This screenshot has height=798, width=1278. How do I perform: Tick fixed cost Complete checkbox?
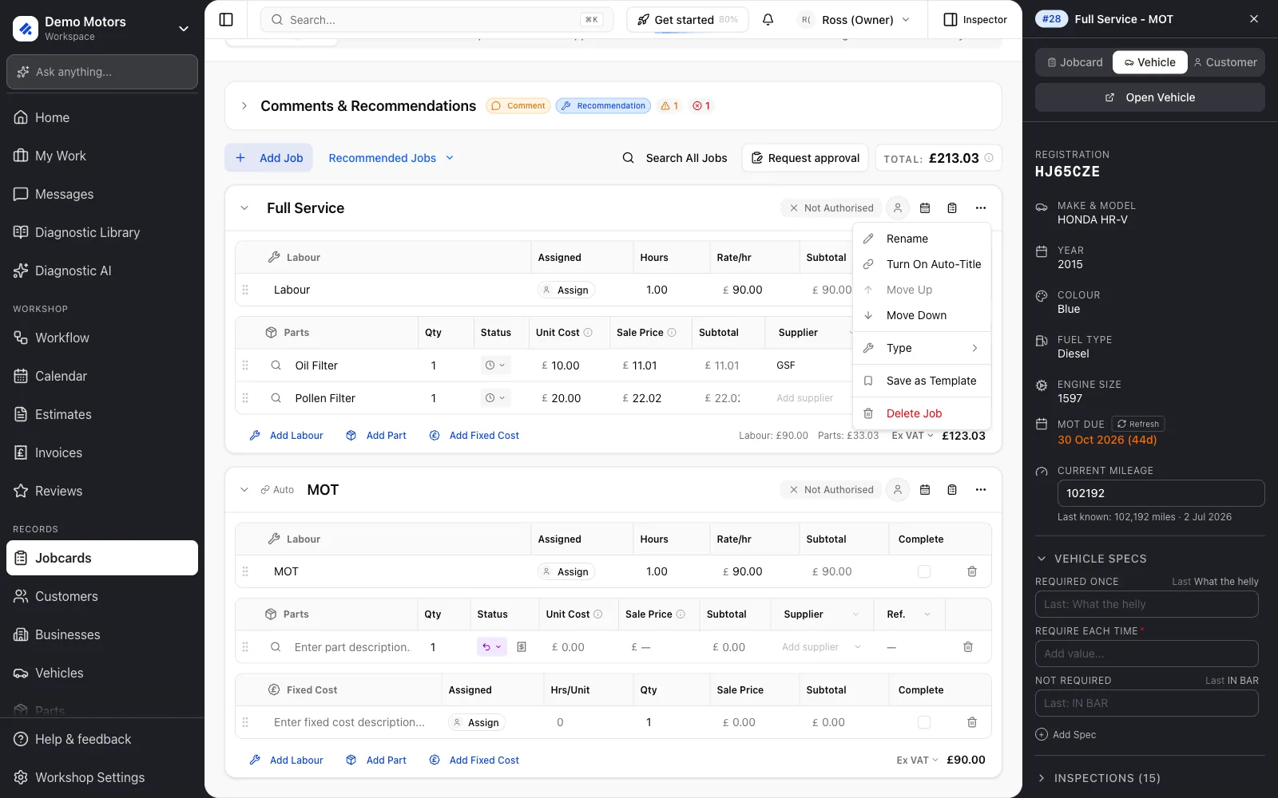point(924,722)
